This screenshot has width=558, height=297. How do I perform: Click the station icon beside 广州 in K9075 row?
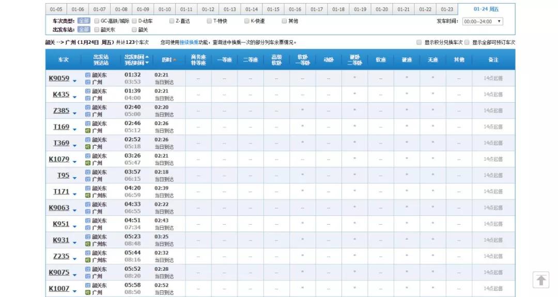click(x=87, y=276)
